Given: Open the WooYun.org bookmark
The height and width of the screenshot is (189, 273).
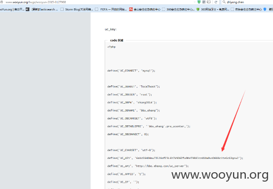Looking at the screenshot, I should click(x=12, y=9).
